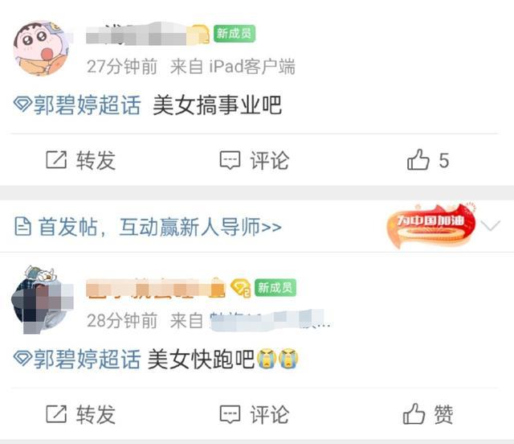The width and height of the screenshot is (514, 444).
Task: Open the second poster's pixelated avatar
Action: pyautogui.click(x=41, y=300)
